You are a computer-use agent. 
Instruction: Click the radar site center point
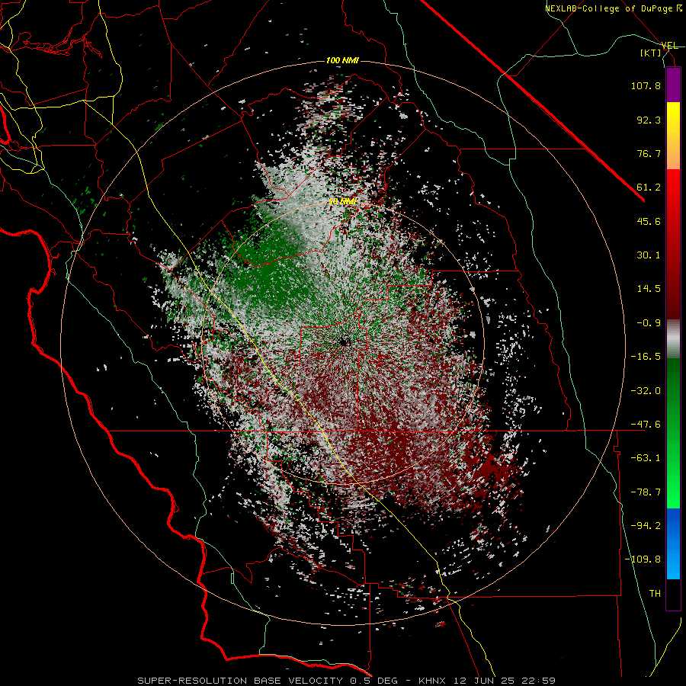click(x=342, y=342)
